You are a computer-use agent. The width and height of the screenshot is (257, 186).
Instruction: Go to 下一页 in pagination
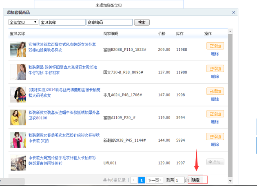(153, 180)
